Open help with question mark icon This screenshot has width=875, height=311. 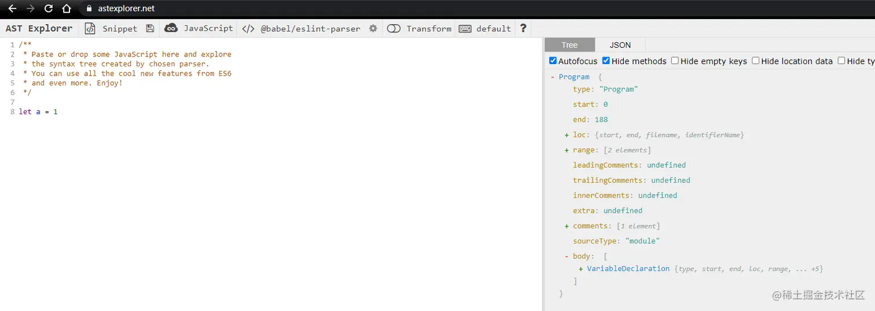[x=523, y=28]
